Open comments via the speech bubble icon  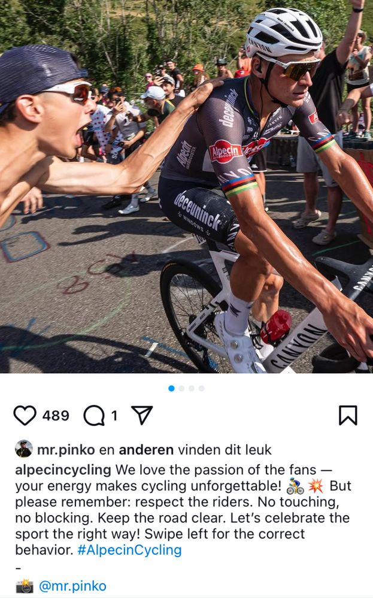[x=94, y=415]
